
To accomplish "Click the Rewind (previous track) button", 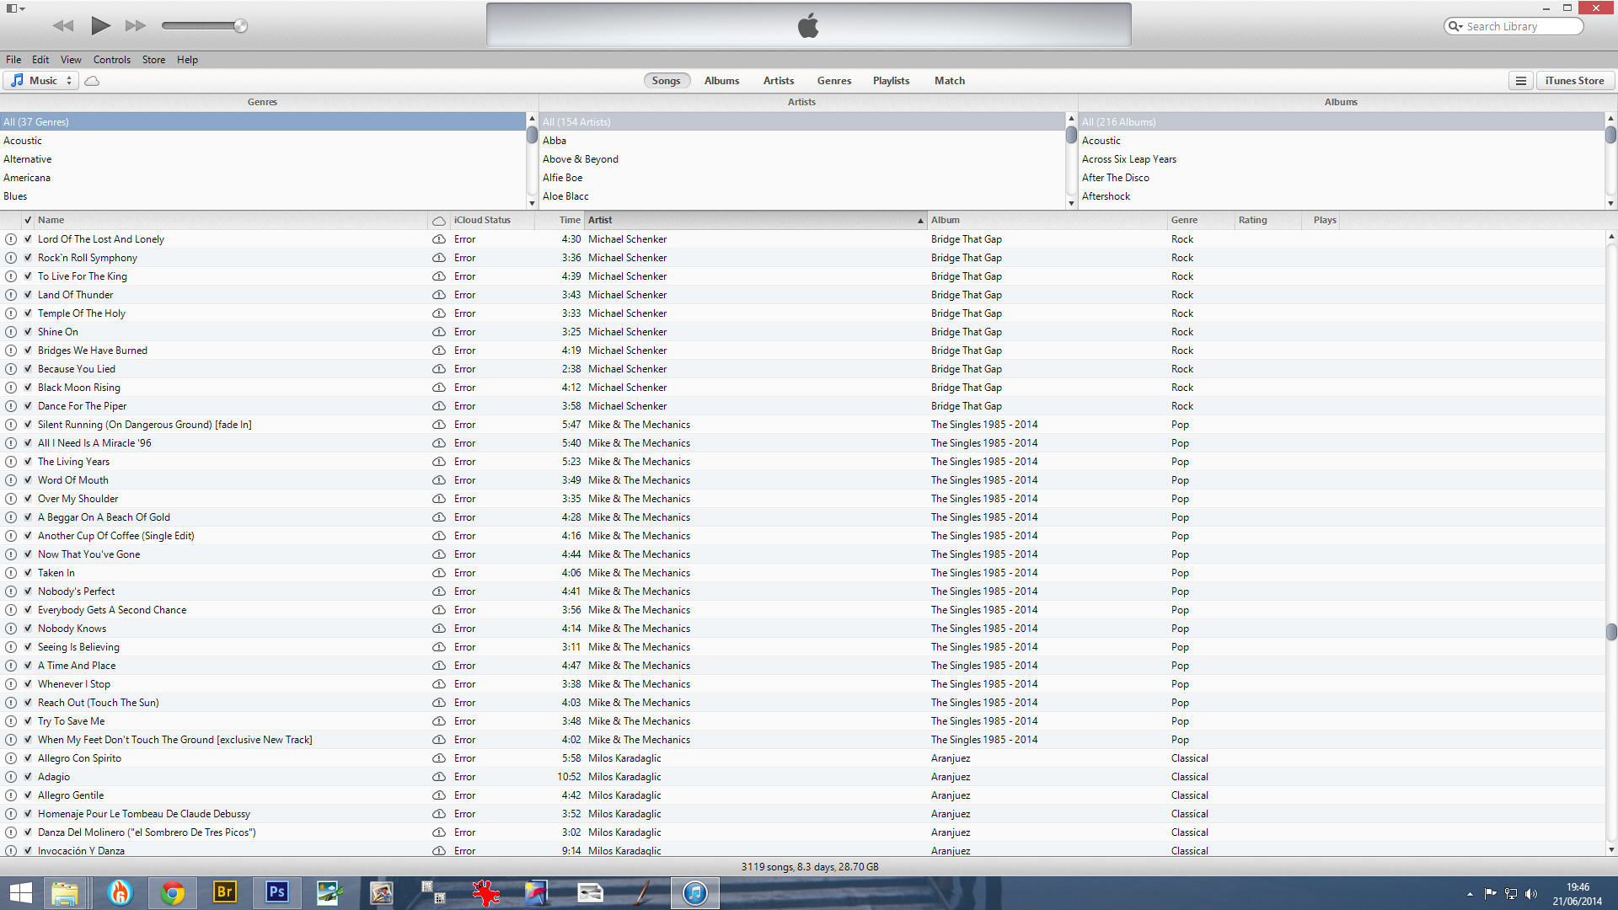I will click(x=63, y=26).
